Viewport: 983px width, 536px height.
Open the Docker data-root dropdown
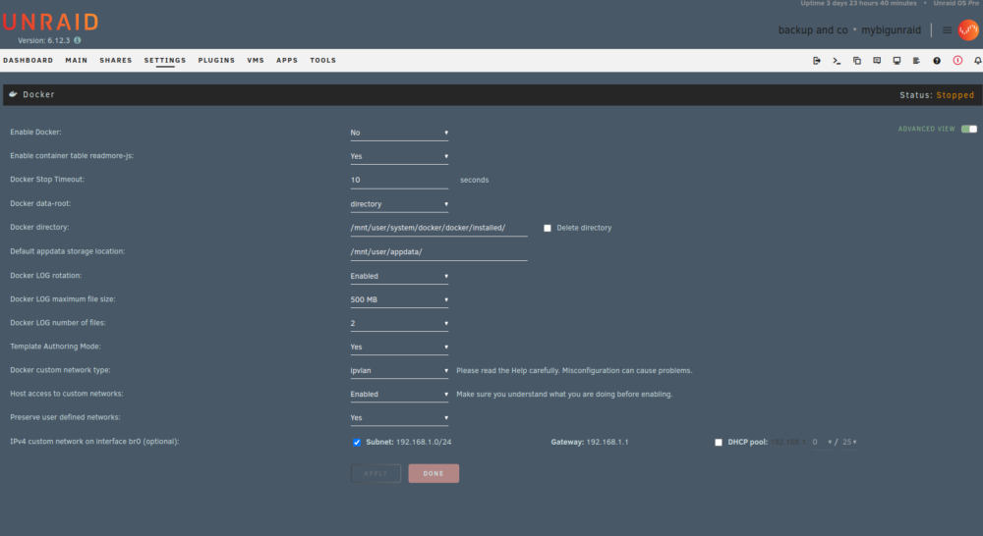click(x=399, y=204)
